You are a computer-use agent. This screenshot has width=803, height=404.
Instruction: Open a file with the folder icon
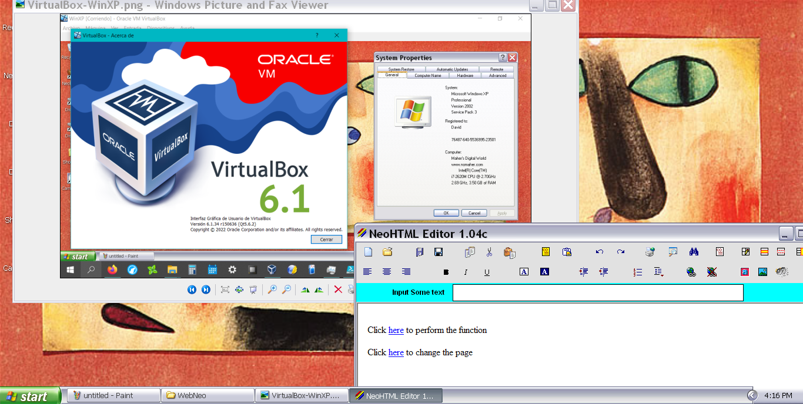[387, 252]
